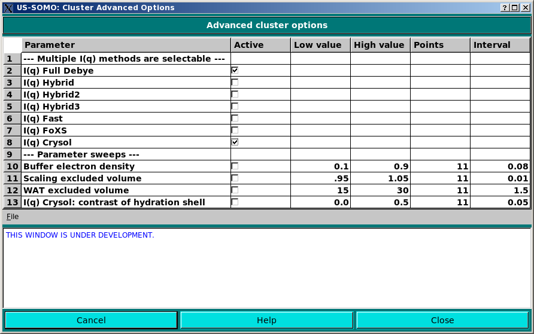Click the Close button at bottom

(x=442, y=320)
